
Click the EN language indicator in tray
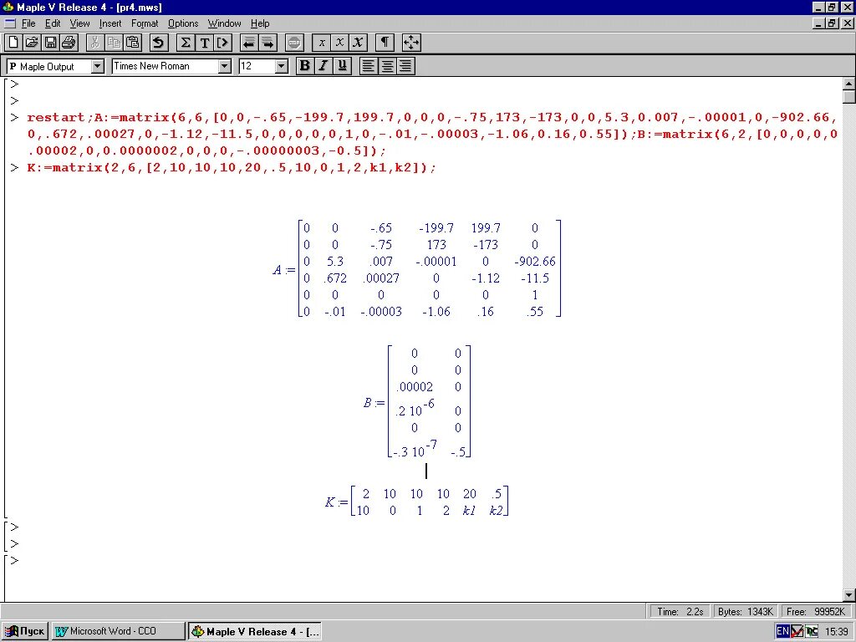point(782,631)
